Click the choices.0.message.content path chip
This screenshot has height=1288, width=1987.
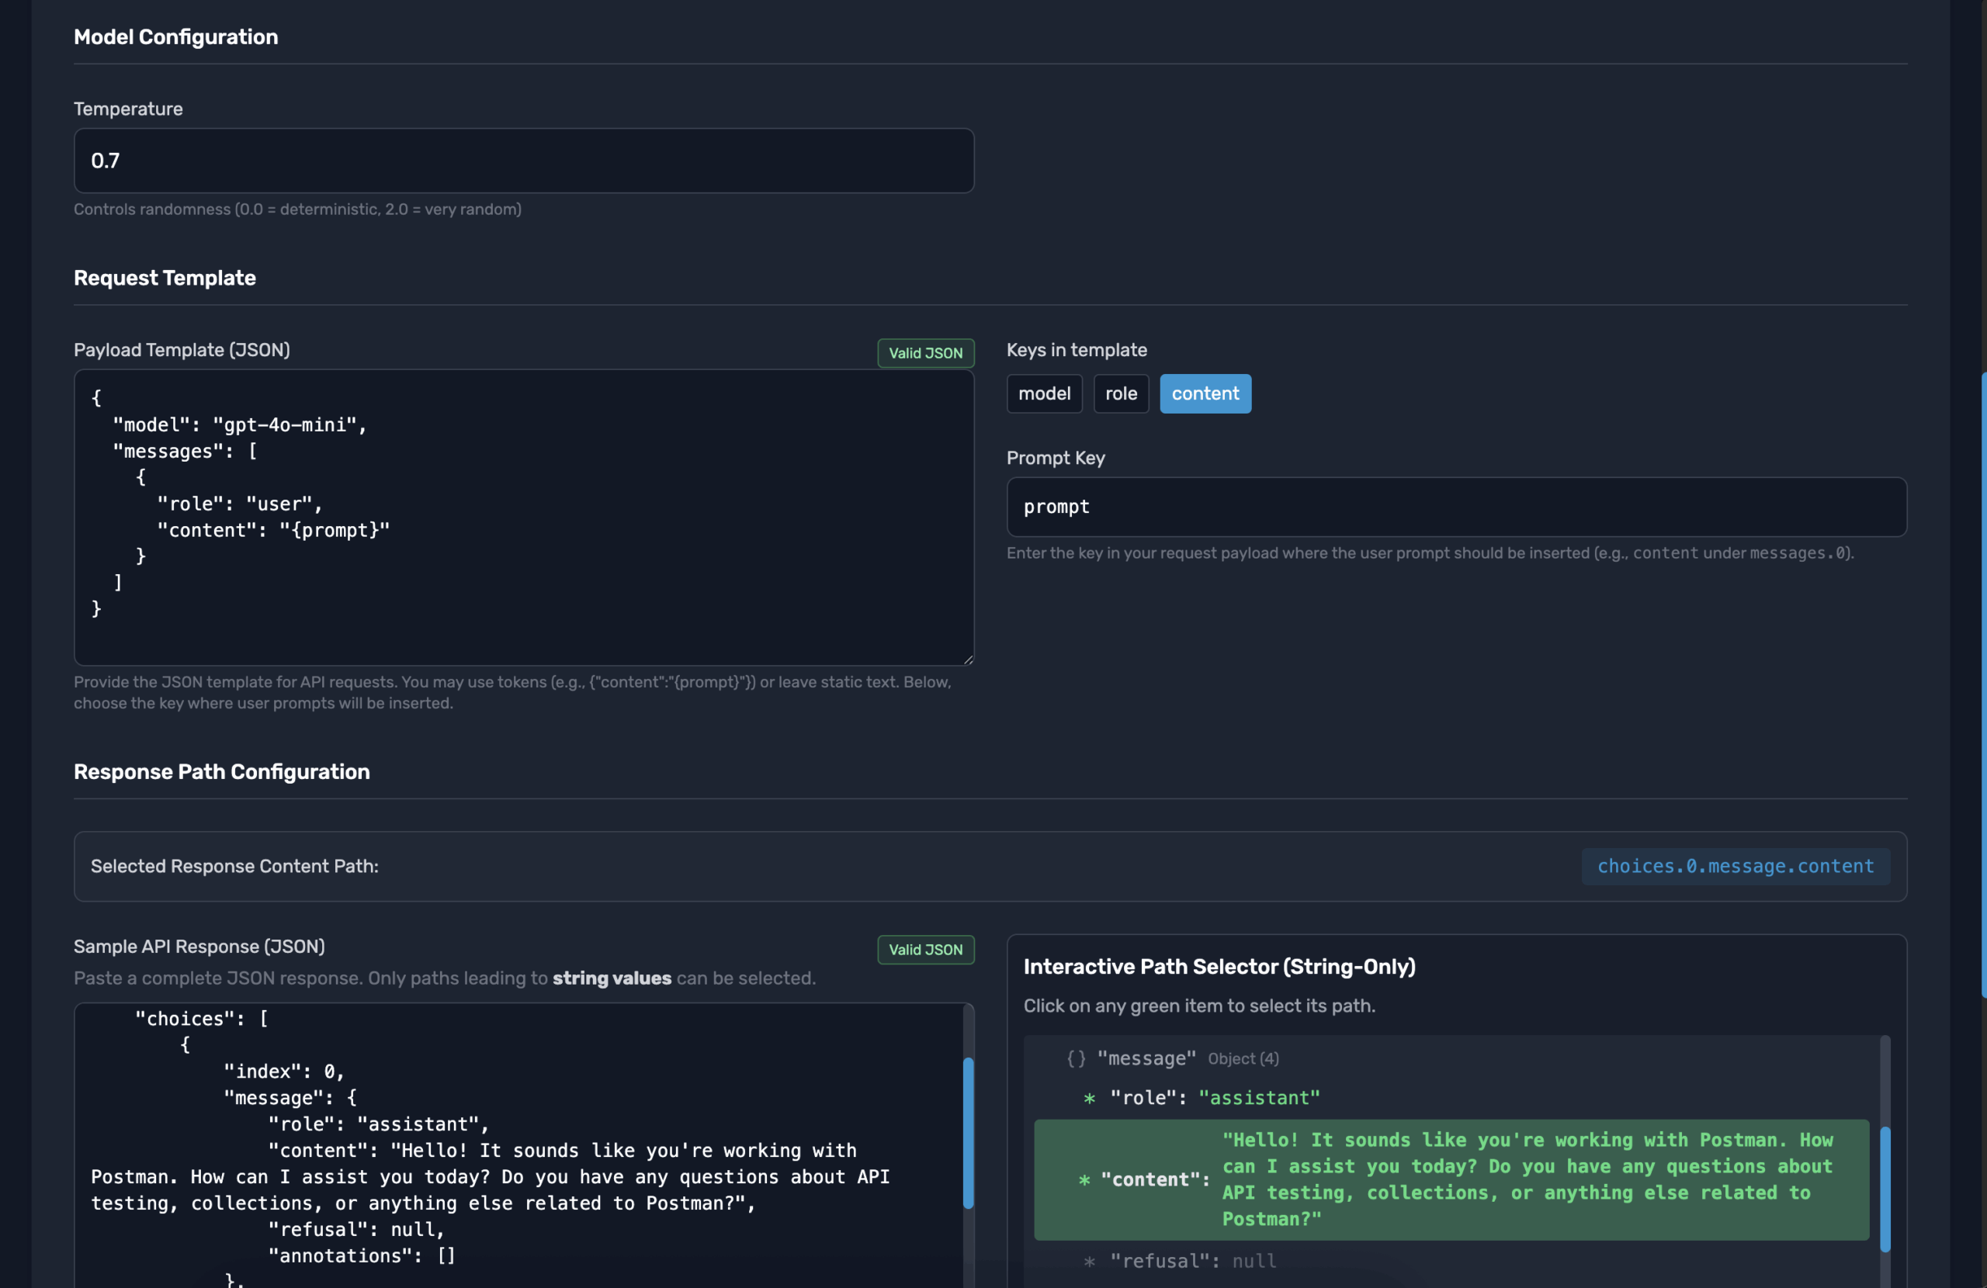(1735, 867)
